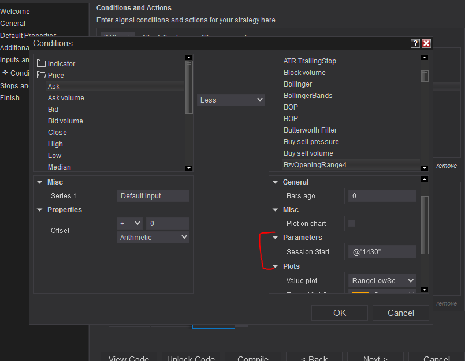Click Unlock Code button in wizard
Image resolution: width=465 pixels, height=361 pixels.
pos(191,357)
